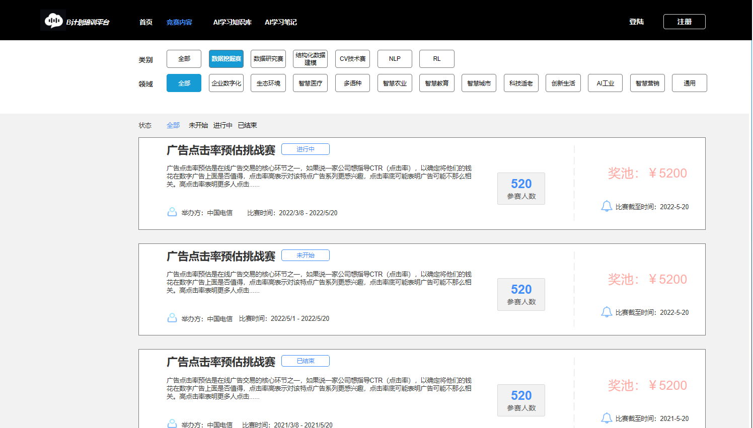
Task: Click the 520 参赛人数 box in 未开始 card
Action: (x=521, y=294)
